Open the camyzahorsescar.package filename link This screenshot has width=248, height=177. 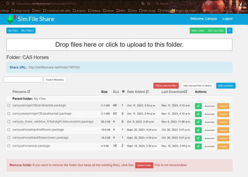[31, 146]
